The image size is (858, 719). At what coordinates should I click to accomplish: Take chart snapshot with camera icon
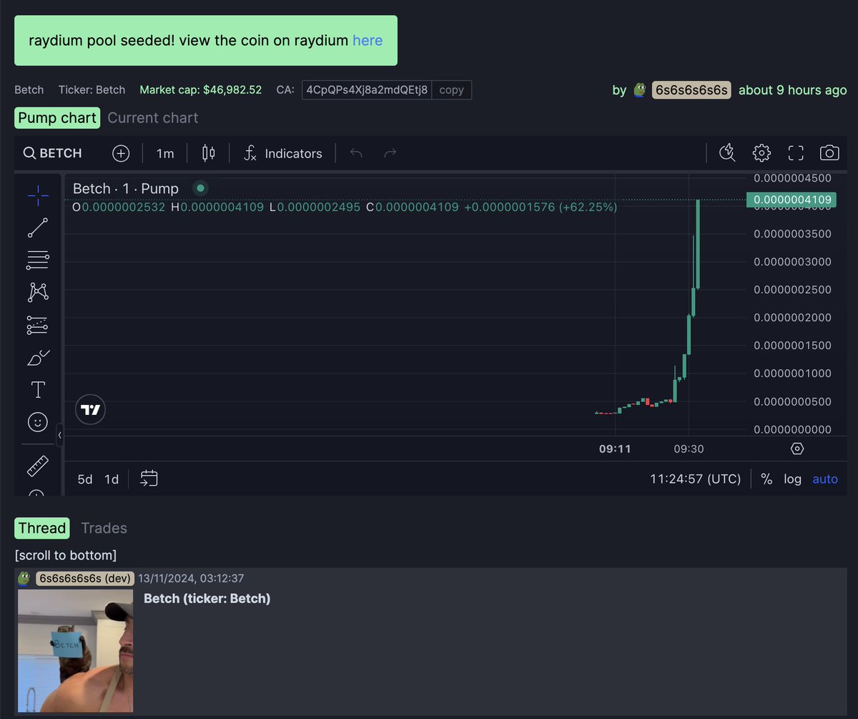coord(829,152)
